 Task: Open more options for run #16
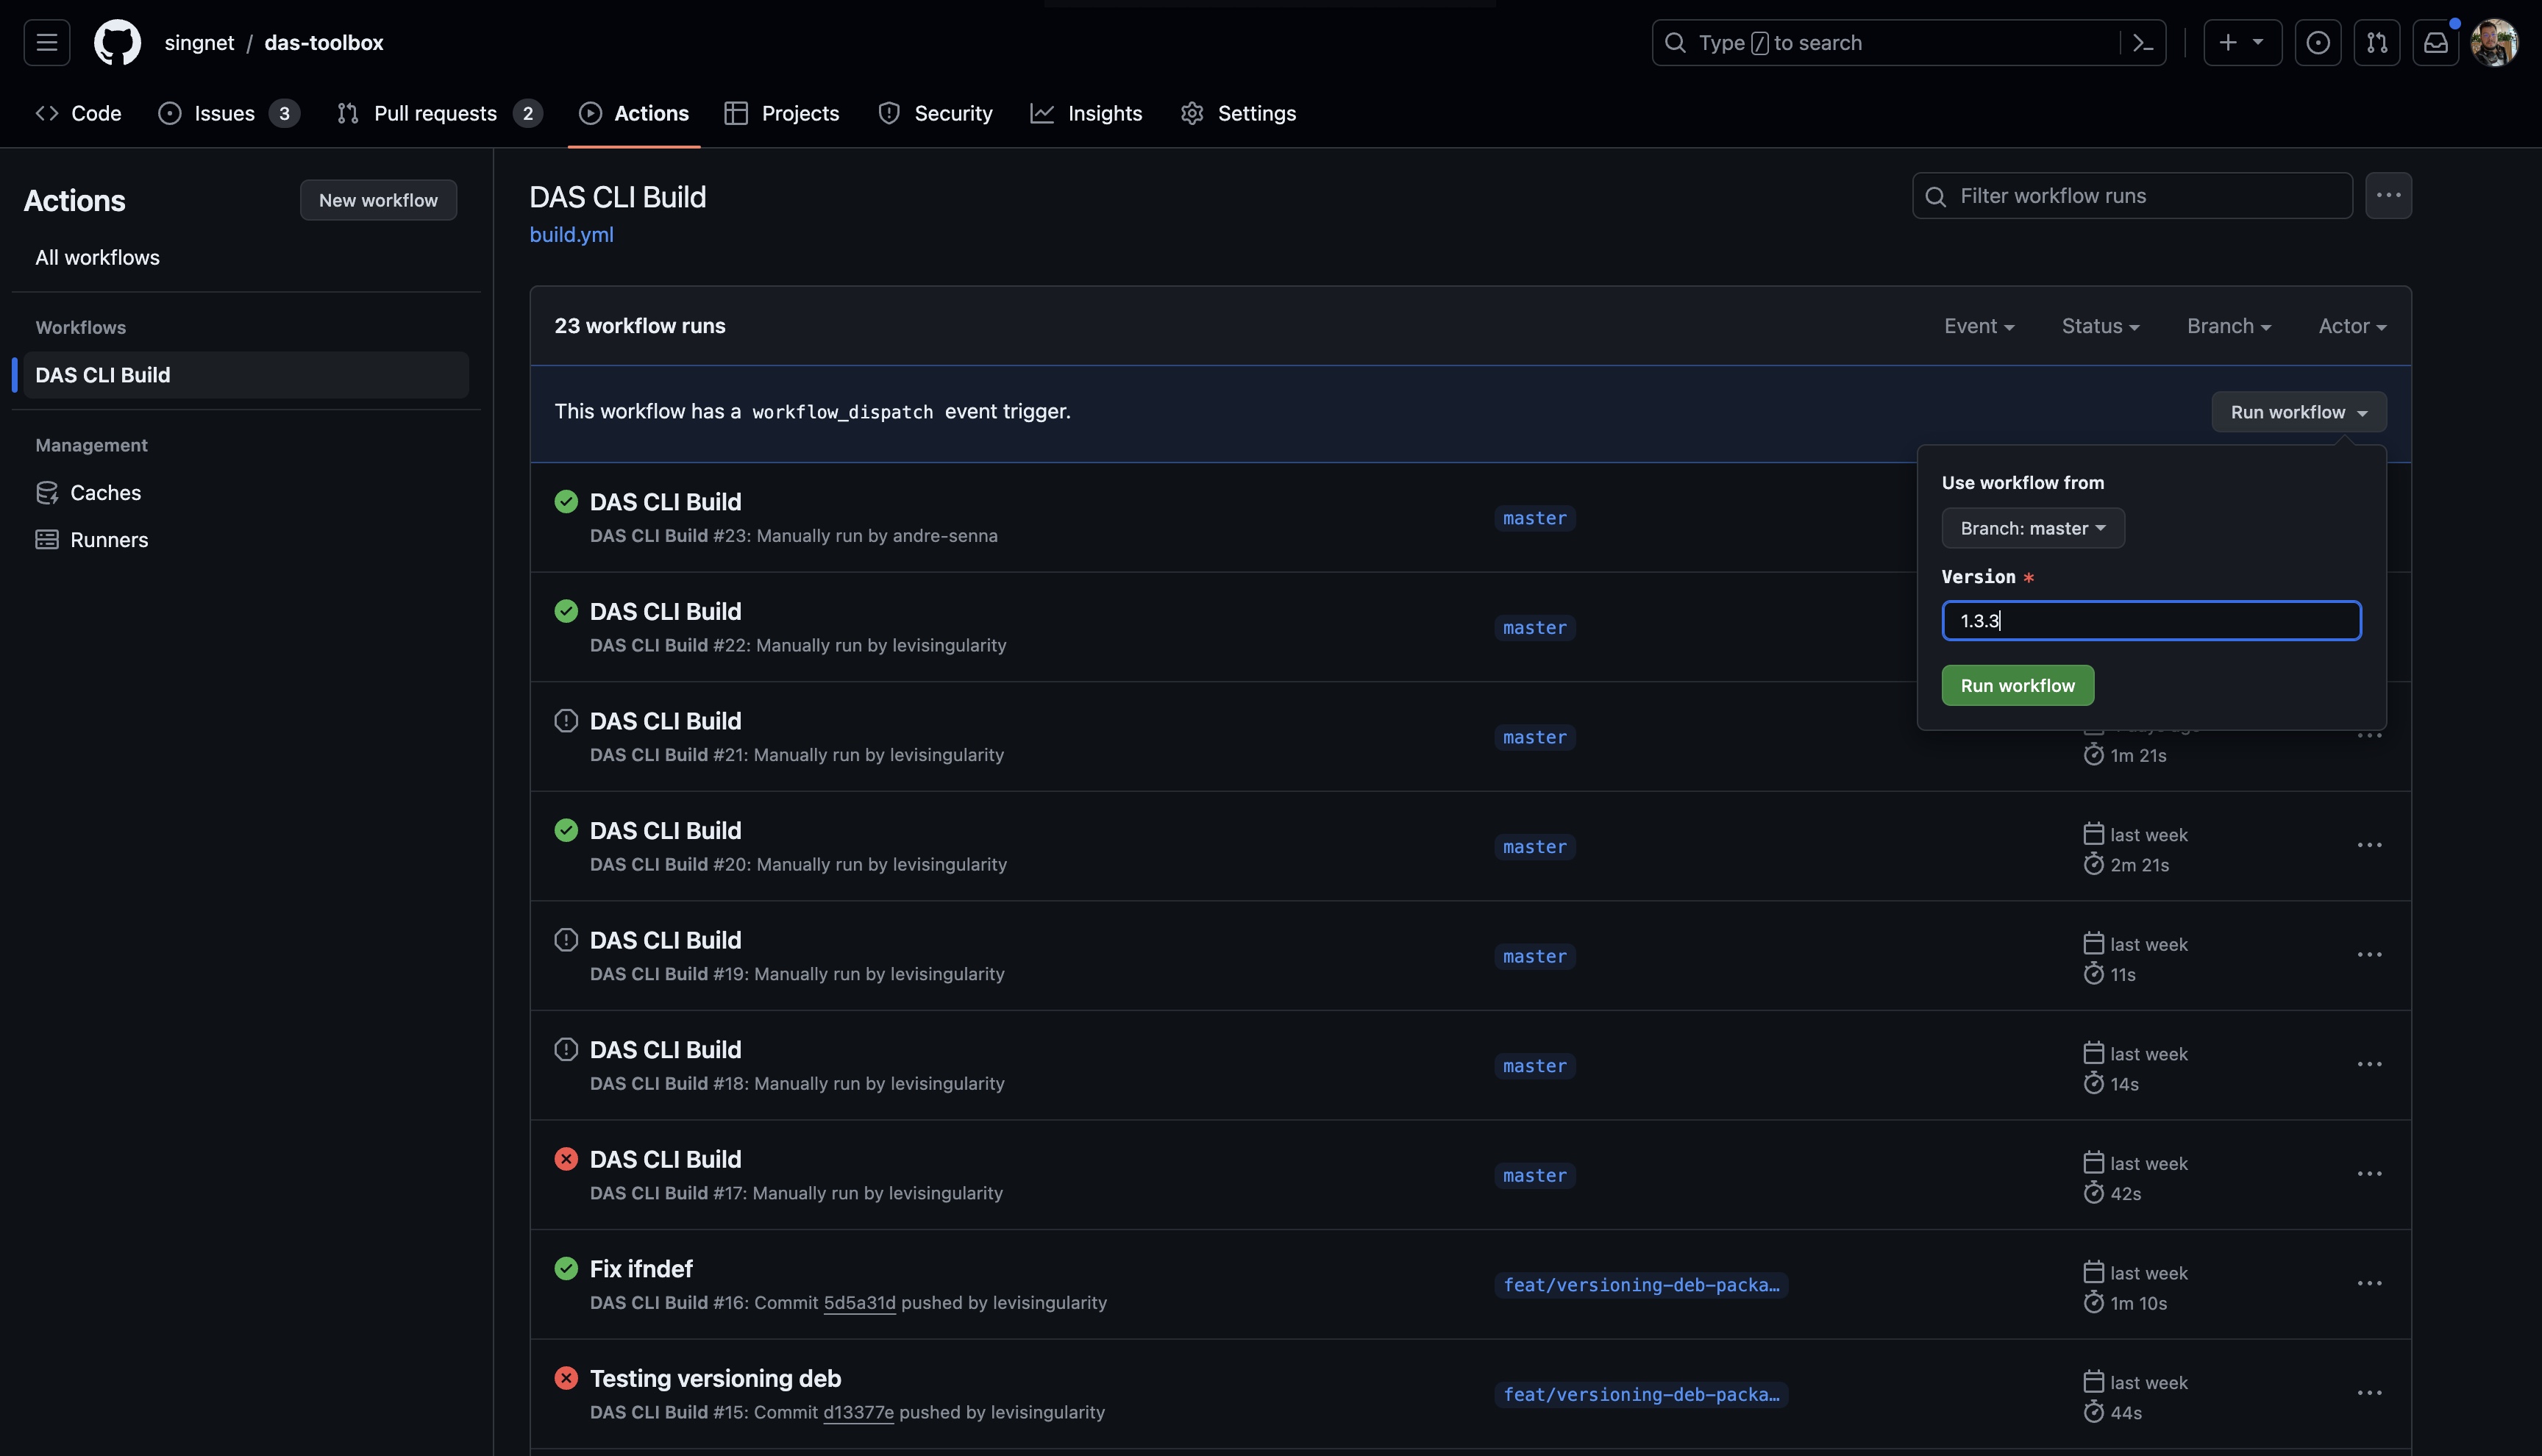point(2369,1284)
